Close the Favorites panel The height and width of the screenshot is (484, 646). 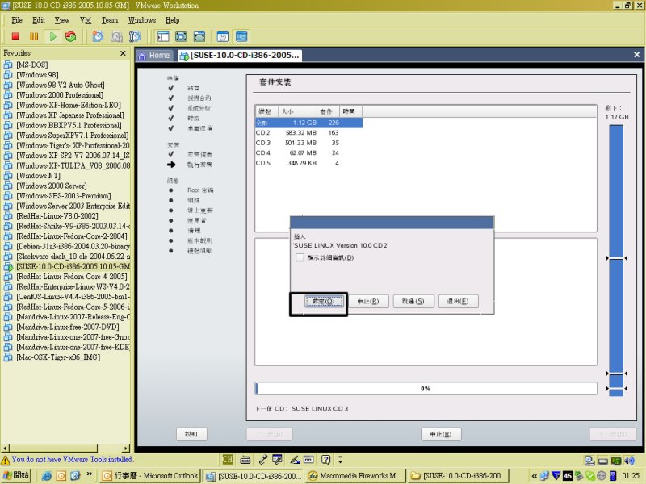tap(123, 53)
